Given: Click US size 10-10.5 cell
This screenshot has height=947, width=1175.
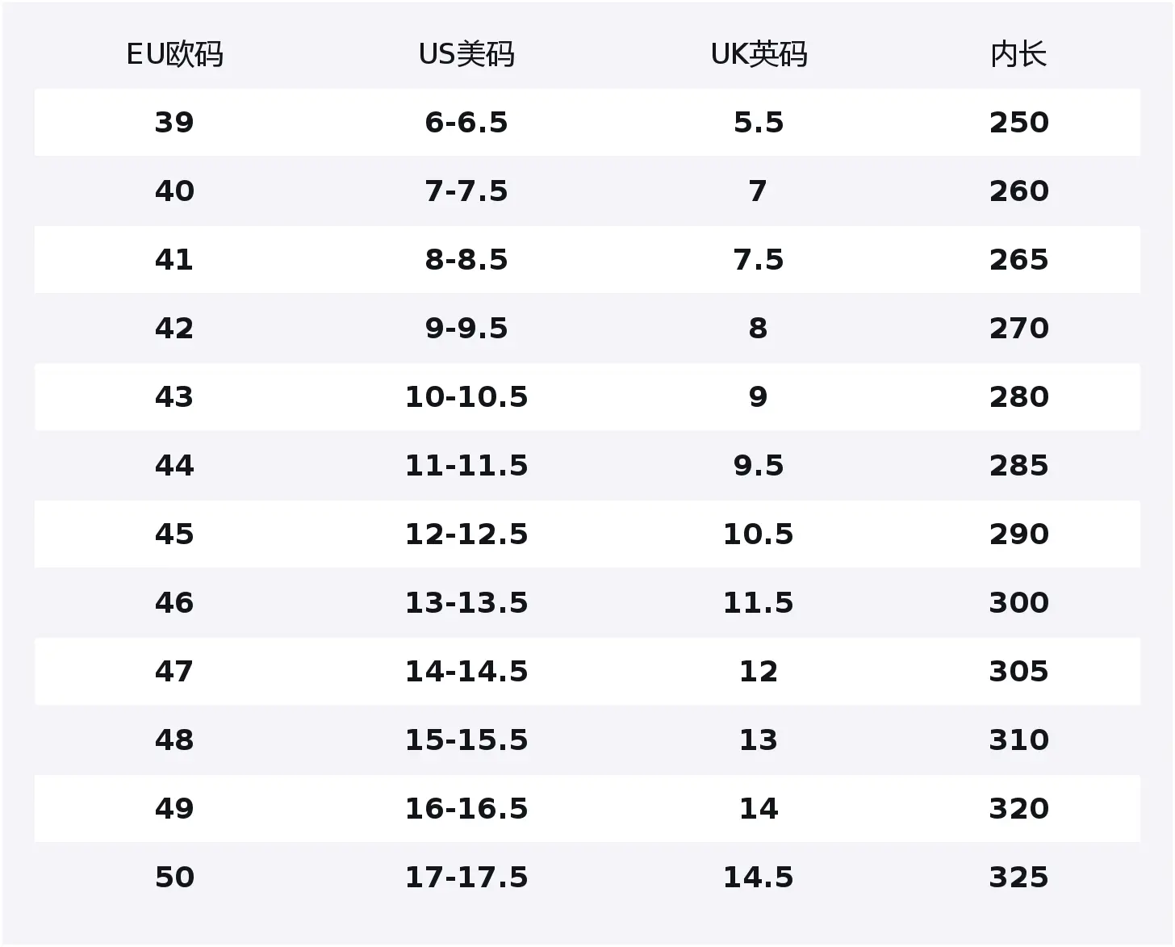Looking at the screenshot, I should click(x=466, y=397).
